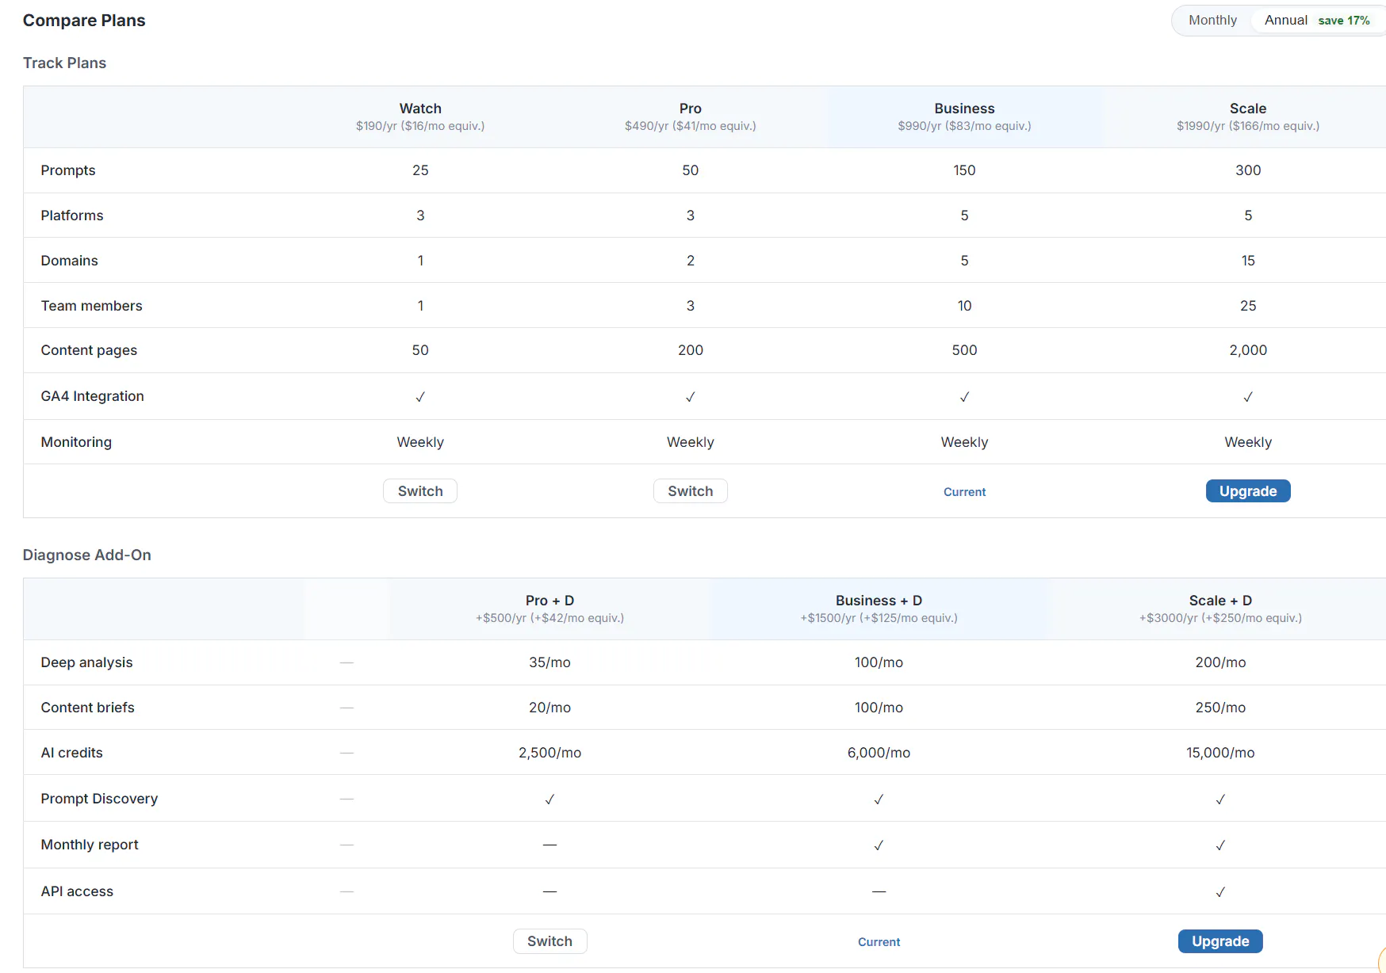This screenshot has height=973, width=1386.
Task: Click the 2,000 content pages value
Action: (1248, 350)
